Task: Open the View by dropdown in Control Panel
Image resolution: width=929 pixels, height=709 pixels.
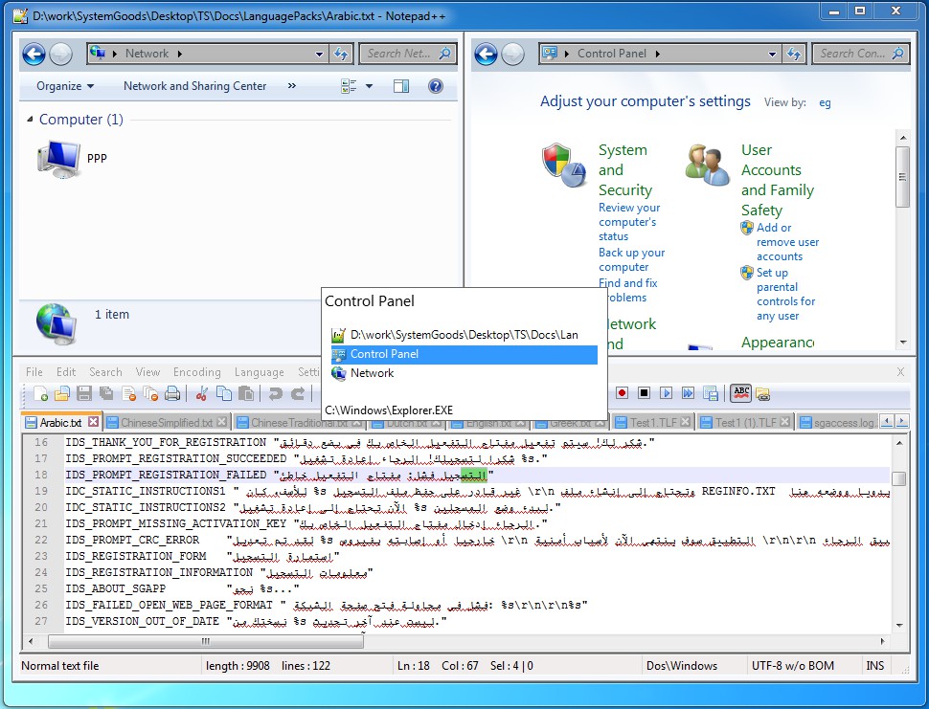Action: 825,102
